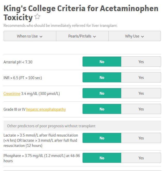
Task: Set Phosphate > 3.75 mg/dL to No
Action: point(102,158)
